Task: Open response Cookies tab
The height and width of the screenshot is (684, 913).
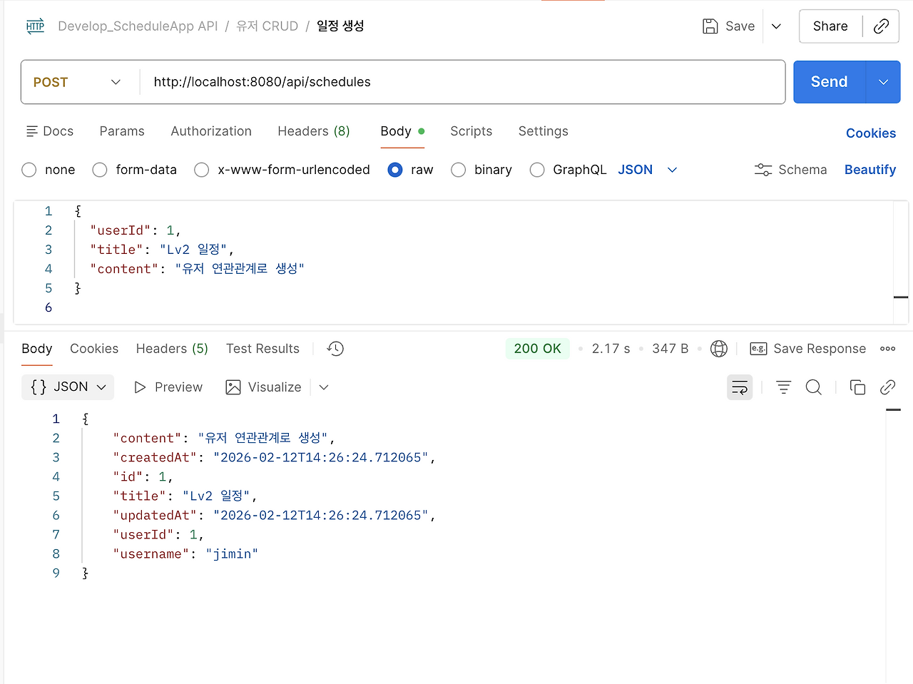Action: coord(94,349)
